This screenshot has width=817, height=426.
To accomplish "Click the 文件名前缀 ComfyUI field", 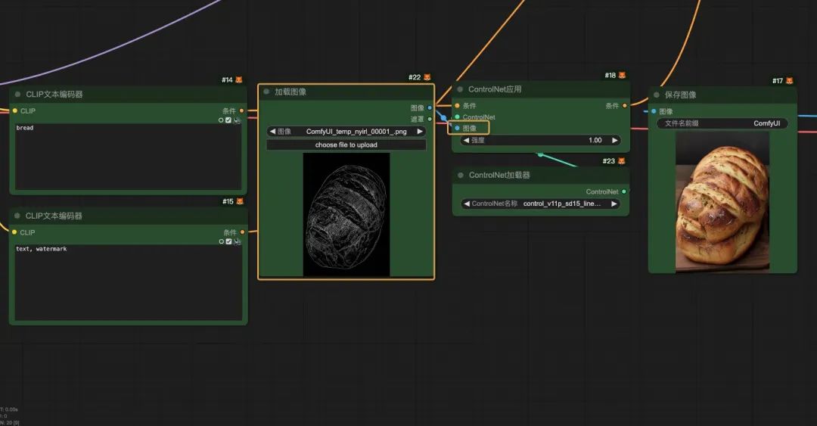I will (x=722, y=123).
